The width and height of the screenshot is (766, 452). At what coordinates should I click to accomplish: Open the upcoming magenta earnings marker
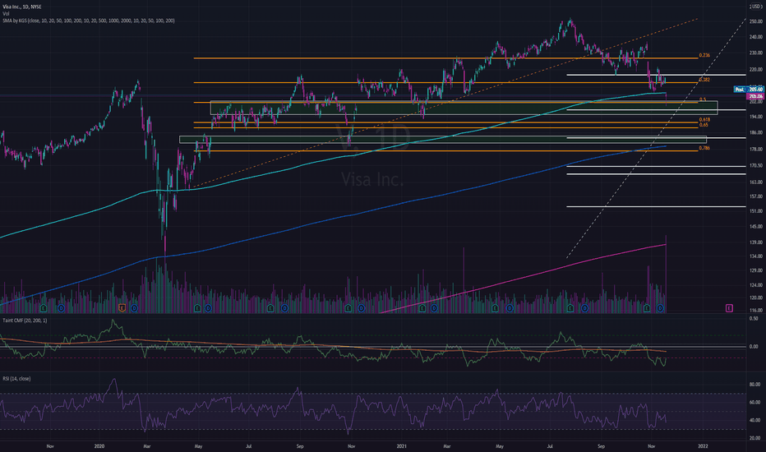729,308
